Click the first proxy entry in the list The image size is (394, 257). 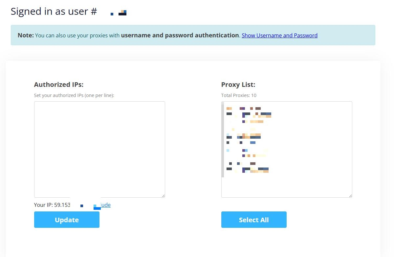click(x=244, y=109)
